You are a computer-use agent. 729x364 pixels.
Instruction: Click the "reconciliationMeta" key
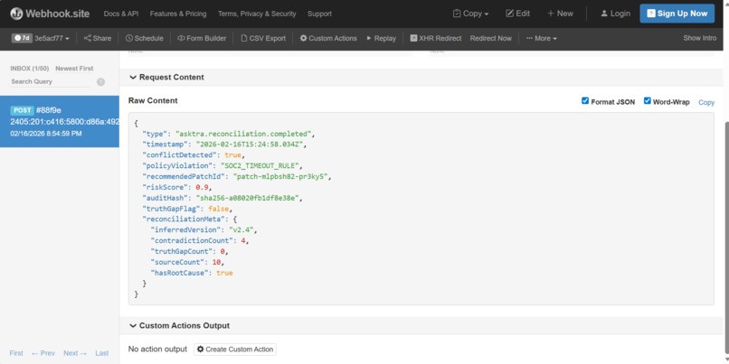[x=184, y=219]
